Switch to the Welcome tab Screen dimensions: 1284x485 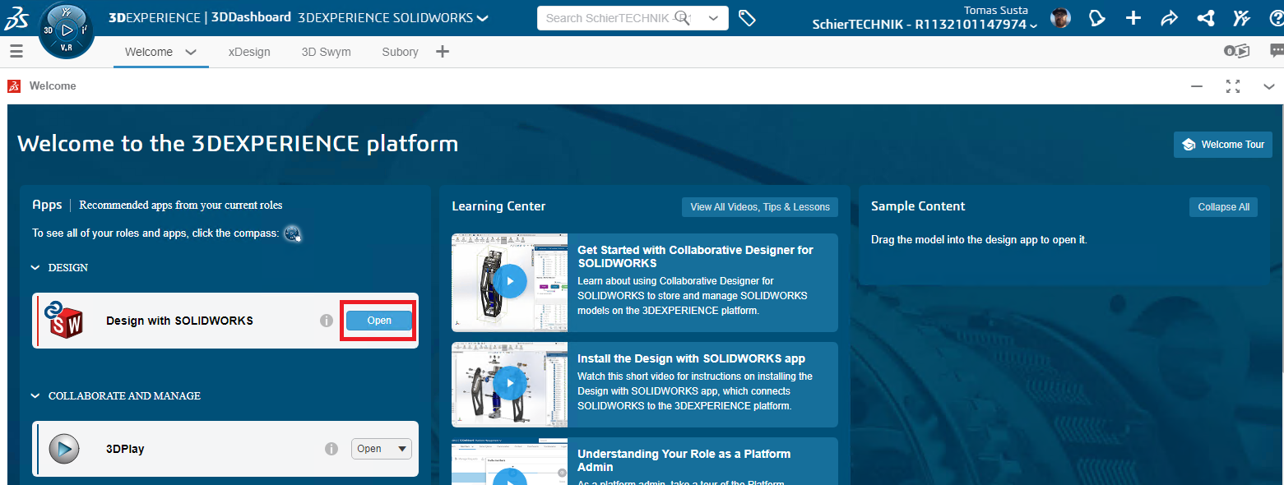[149, 52]
